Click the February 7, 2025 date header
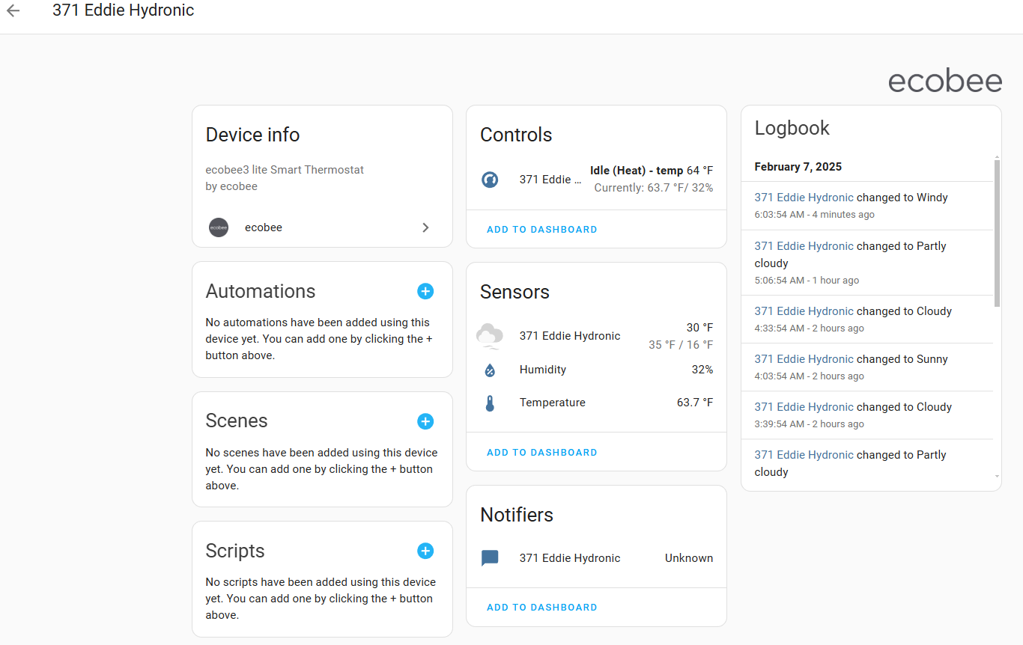The image size is (1023, 645). tap(798, 167)
